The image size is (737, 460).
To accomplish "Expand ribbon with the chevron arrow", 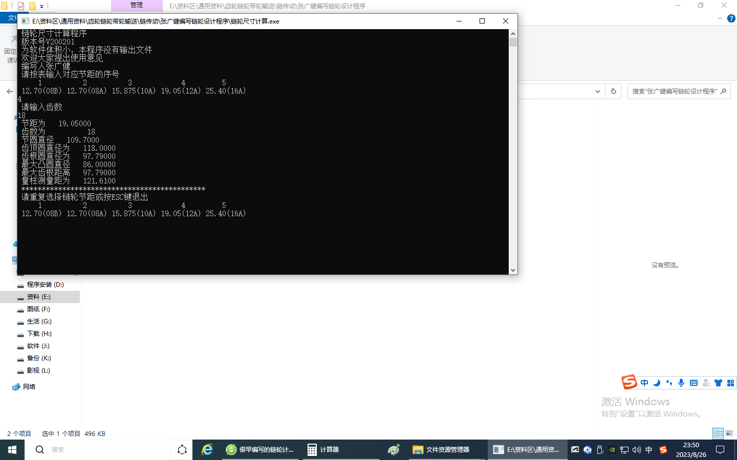I will point(720,18).
